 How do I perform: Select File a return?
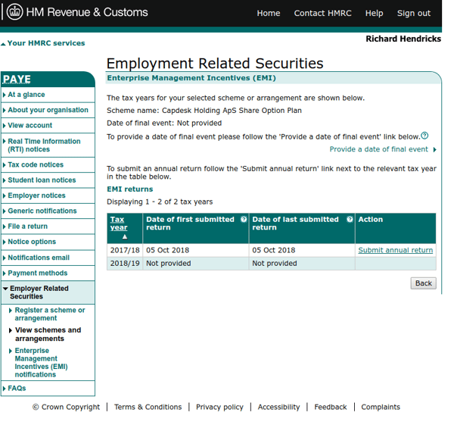[27, 226]
